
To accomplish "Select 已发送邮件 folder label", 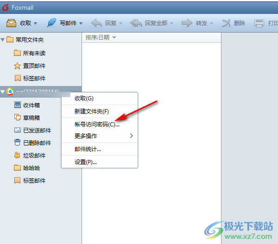I will tap(37, 130).
